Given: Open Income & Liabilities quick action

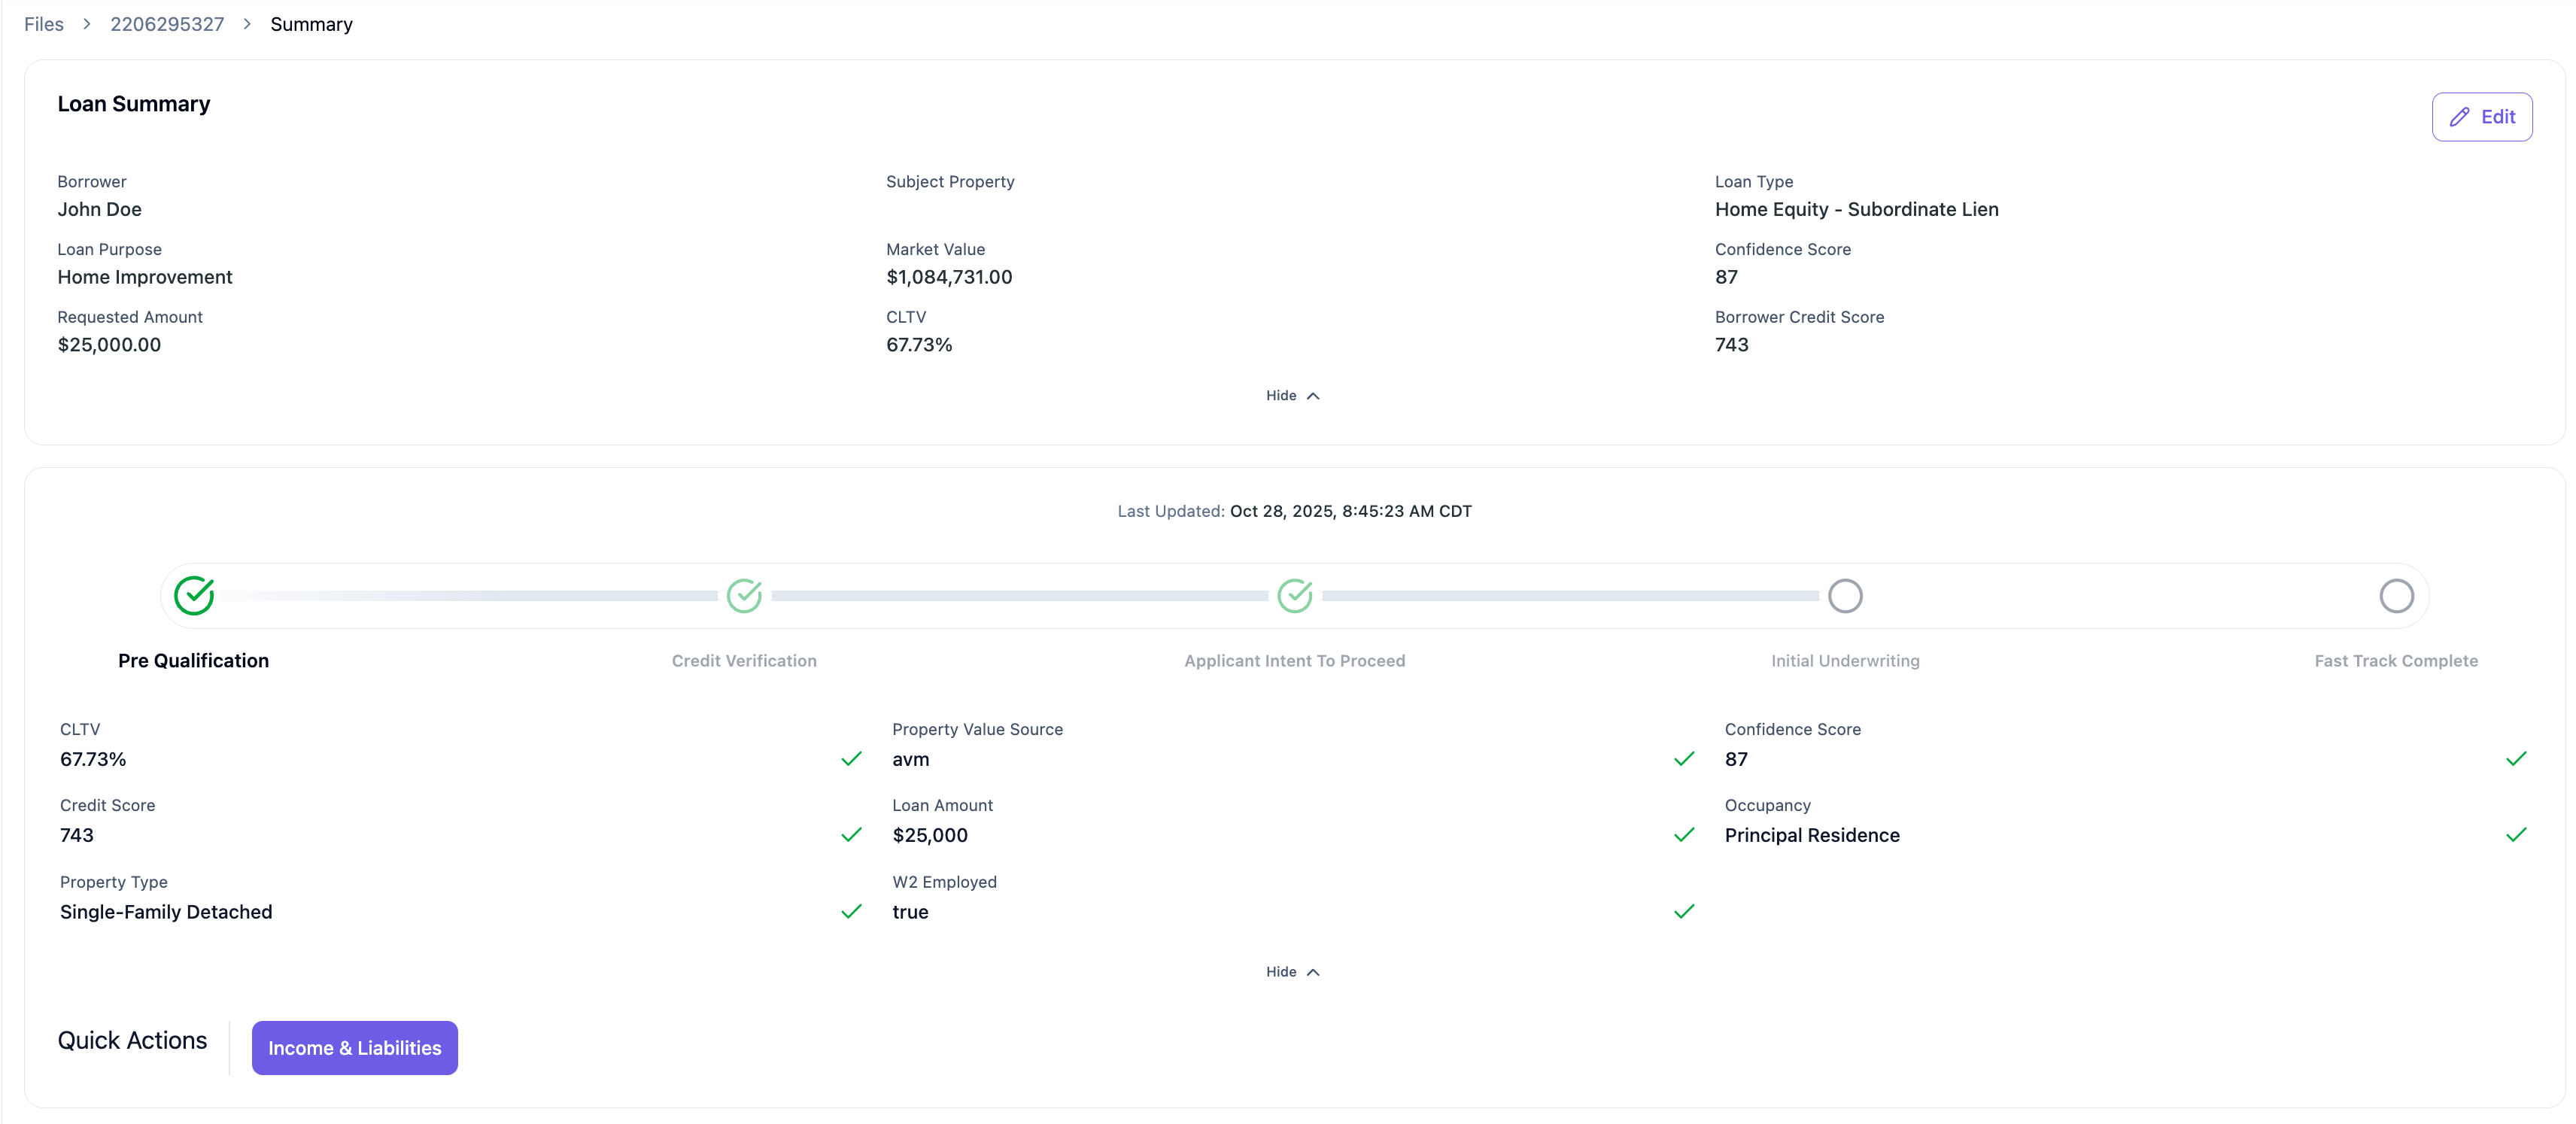Looking at the screenshot, I should pos(354,1047).
